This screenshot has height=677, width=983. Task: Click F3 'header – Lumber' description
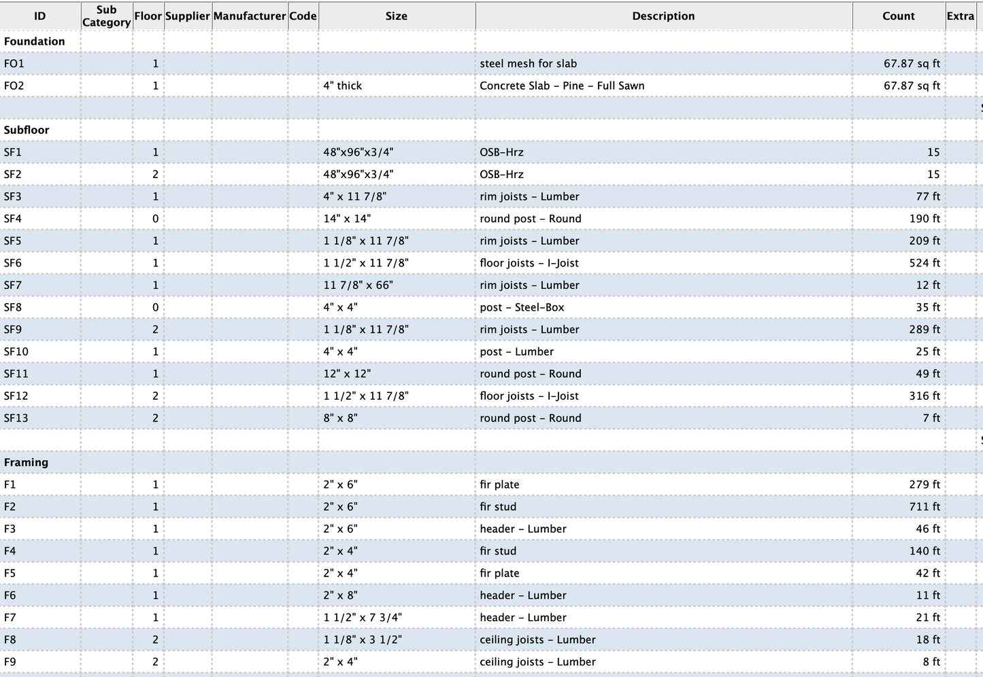[x=522, y=529]
